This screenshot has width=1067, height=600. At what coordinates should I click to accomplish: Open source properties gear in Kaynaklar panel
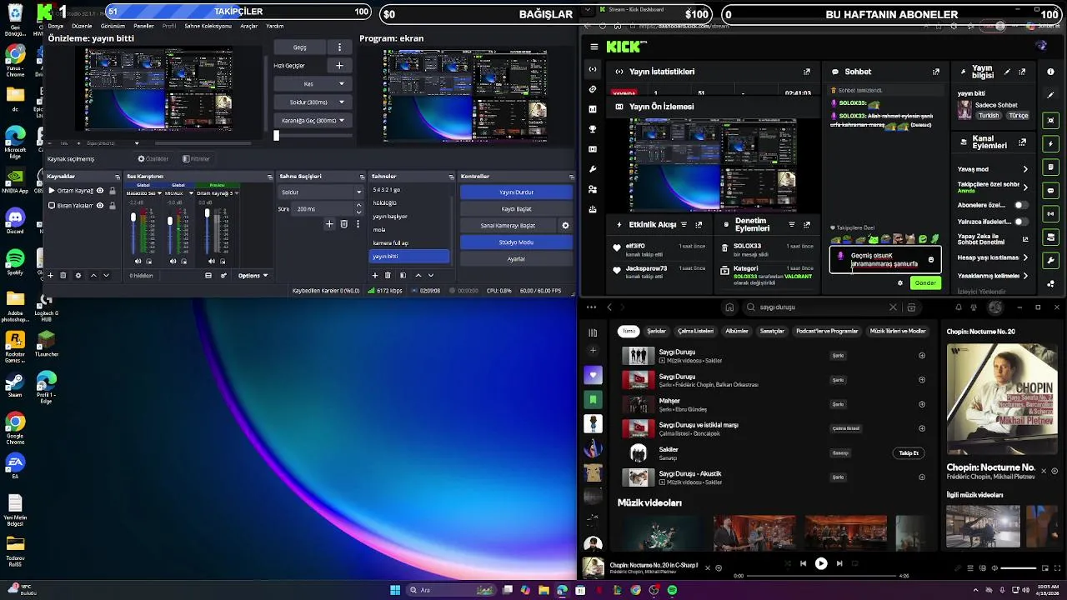pyautogui.click(x=78, y=275)
